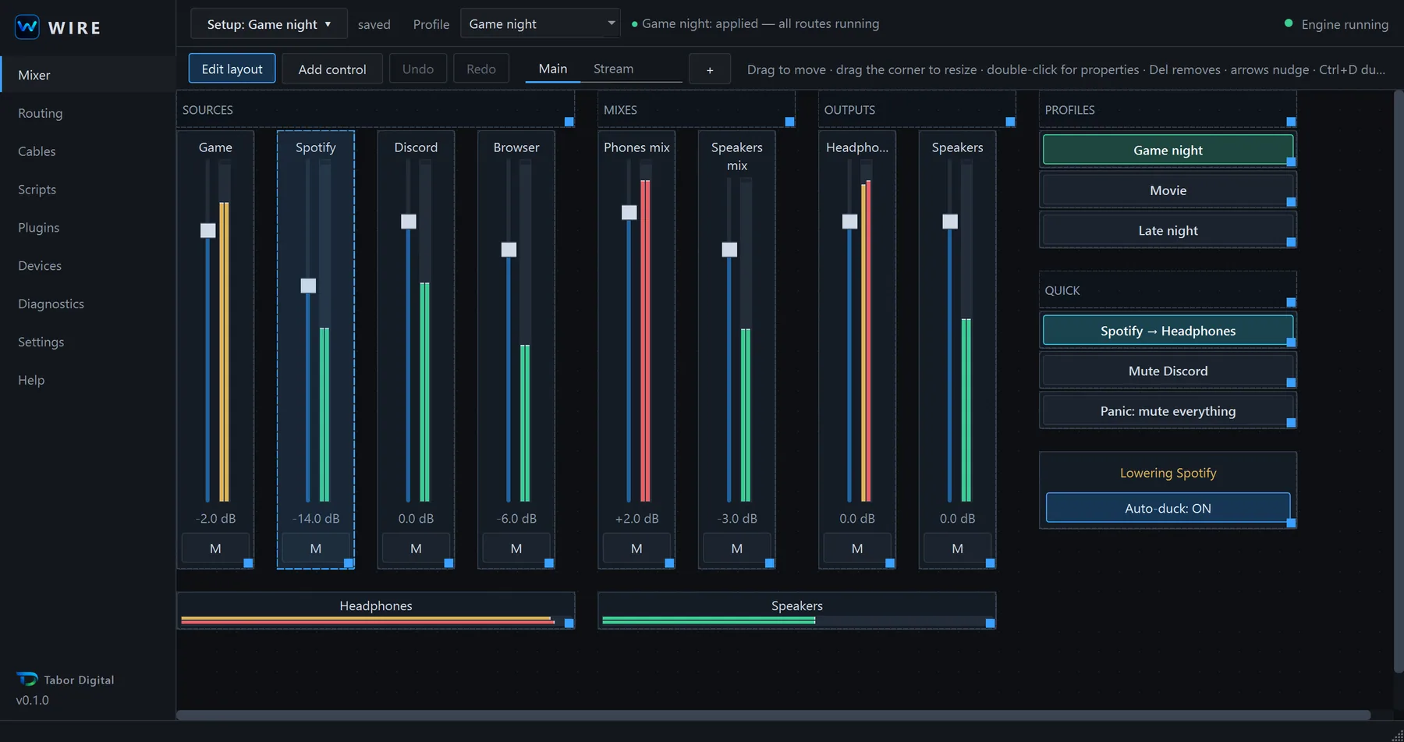Select the Main layout tab

(553, 69)
